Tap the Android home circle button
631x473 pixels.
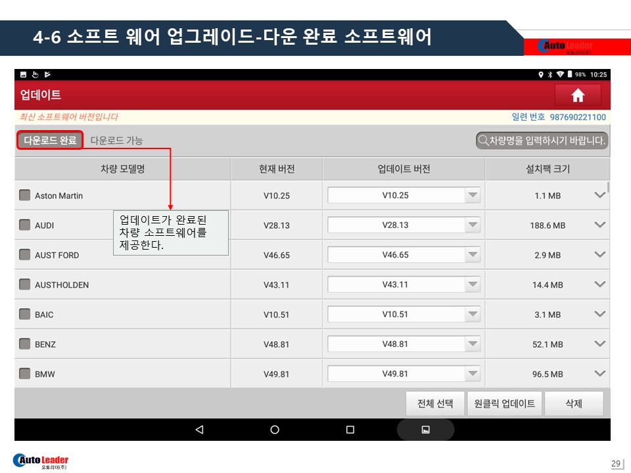[275, 430]
